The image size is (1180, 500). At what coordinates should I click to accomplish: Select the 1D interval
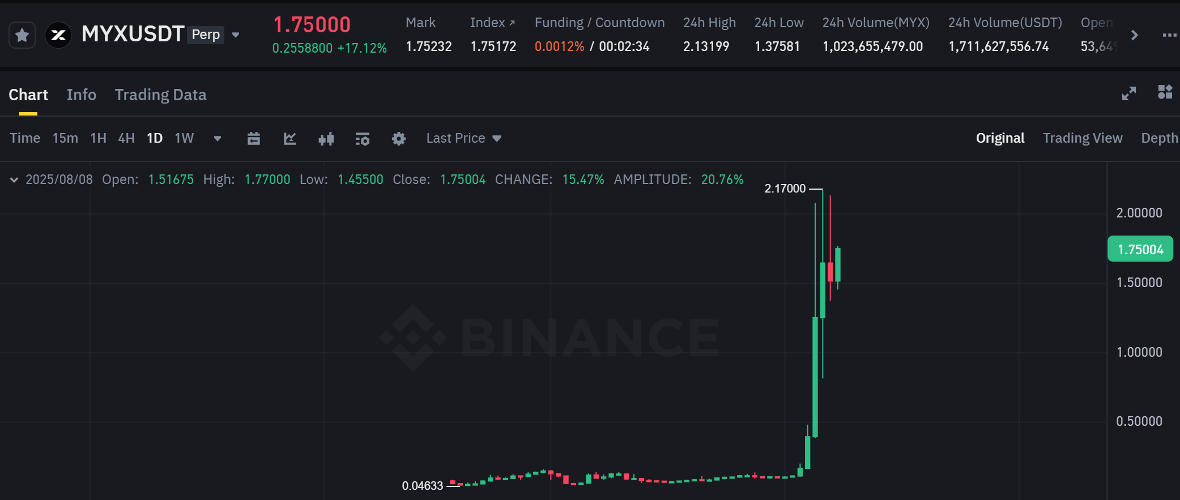(155, 138)
